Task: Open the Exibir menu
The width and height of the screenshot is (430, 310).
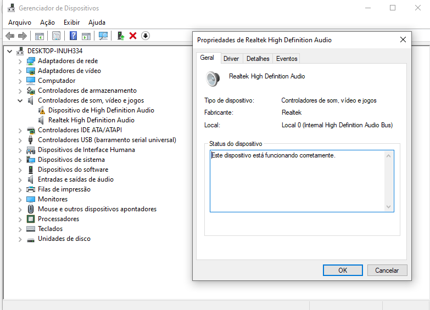Action: coord(71,22)
